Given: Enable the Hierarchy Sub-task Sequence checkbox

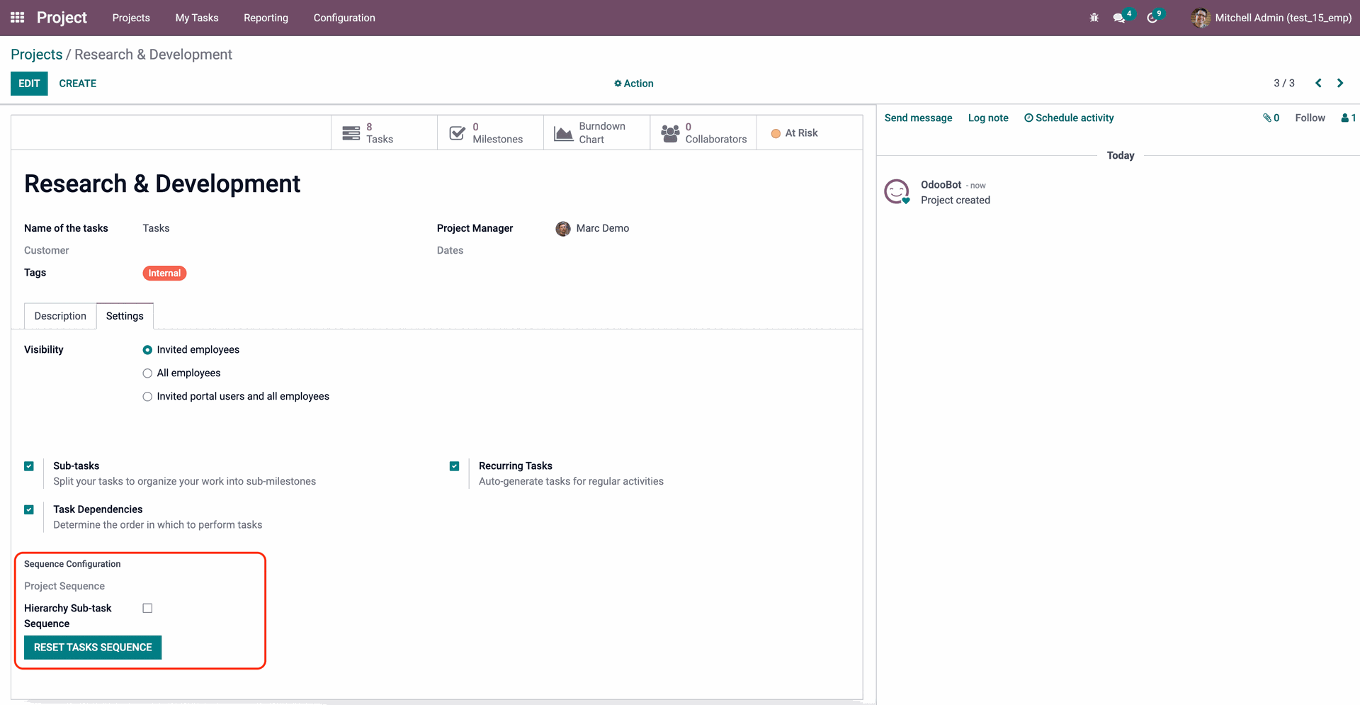Looking at the screenshot, I should click(147, 608).
